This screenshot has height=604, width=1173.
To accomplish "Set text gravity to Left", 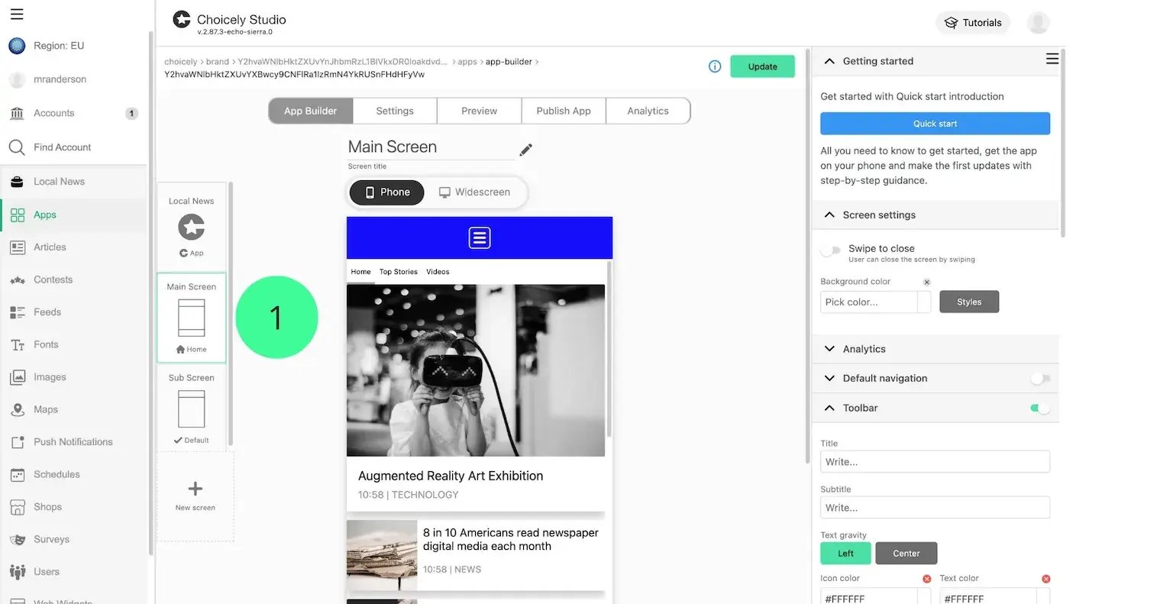I will (845, 554).
